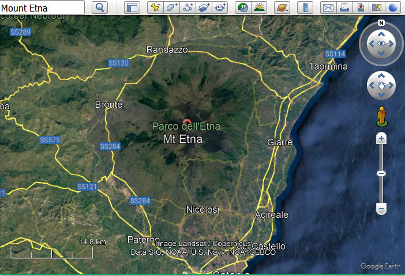Start recording a tour
This screenshot has height=276, width=405.
coord(220,7)
